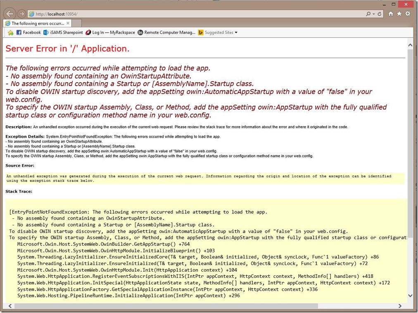Click the OwinBuilder.GetAppStartup() +764 line
The image size is (418, 313).
103,244
